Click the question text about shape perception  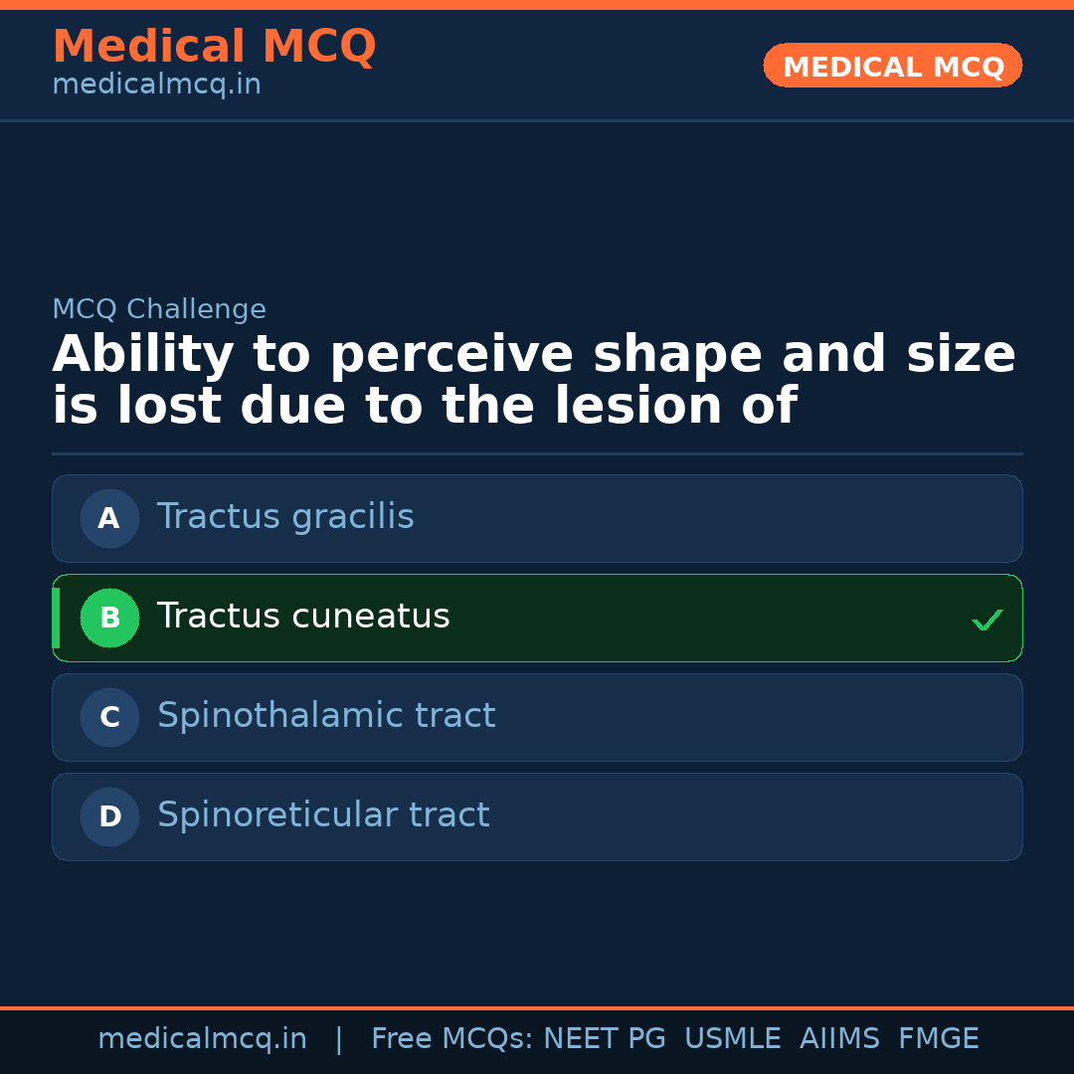pos(534,378)
